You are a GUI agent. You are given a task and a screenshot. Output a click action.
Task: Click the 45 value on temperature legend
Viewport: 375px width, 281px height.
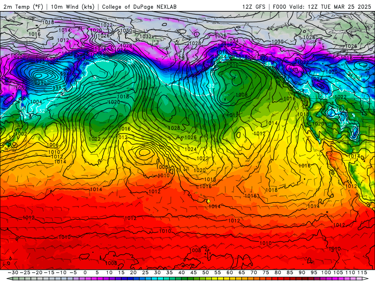(x=194, y=273)
